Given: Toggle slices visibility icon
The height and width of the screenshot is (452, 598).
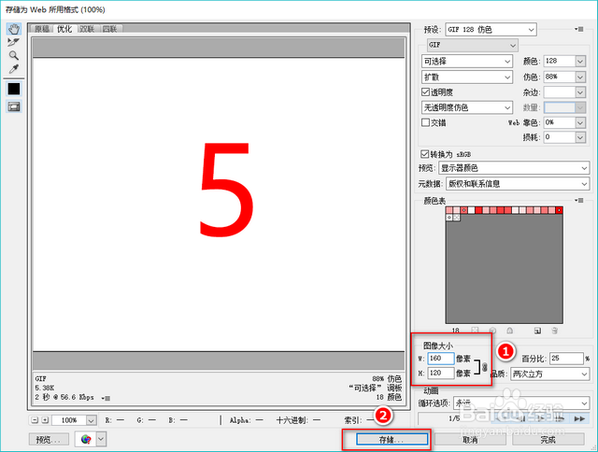Looking at the screenshot, I should (x=14, y=106).
